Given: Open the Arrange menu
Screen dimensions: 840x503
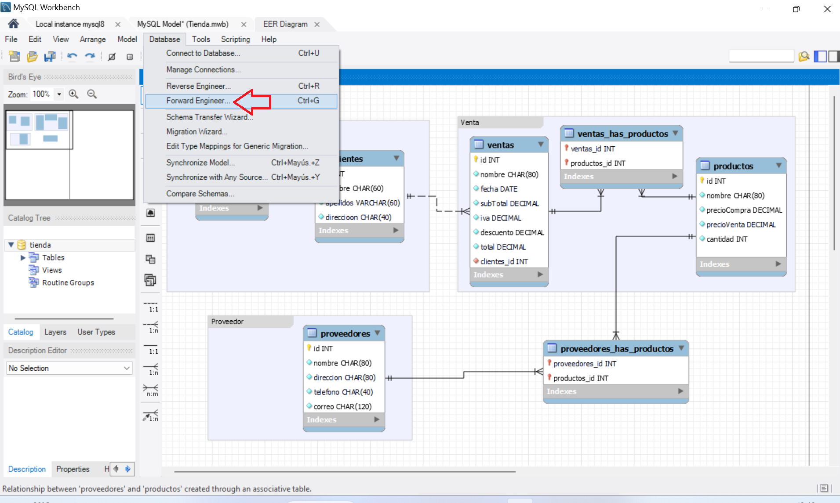Looking at the screenshot, I should pos(92,39).
